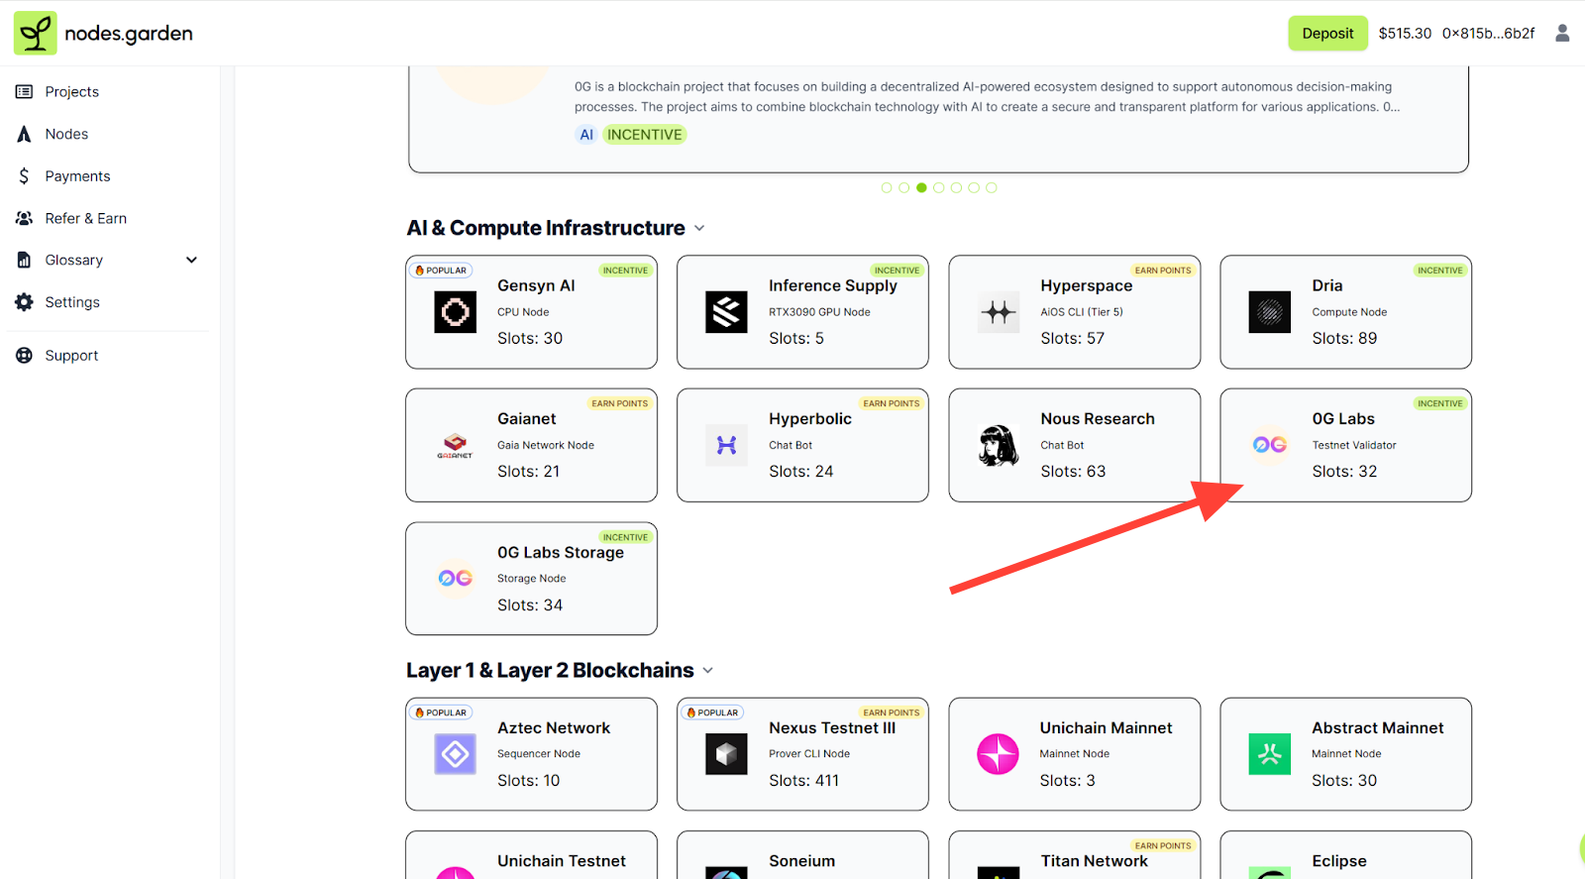Select the first carousel dot
1585x879 pixels.
[887, 187]
